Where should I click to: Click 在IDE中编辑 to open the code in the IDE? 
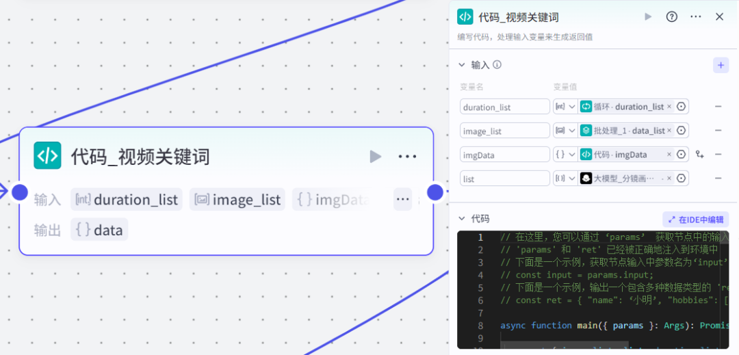696,220
